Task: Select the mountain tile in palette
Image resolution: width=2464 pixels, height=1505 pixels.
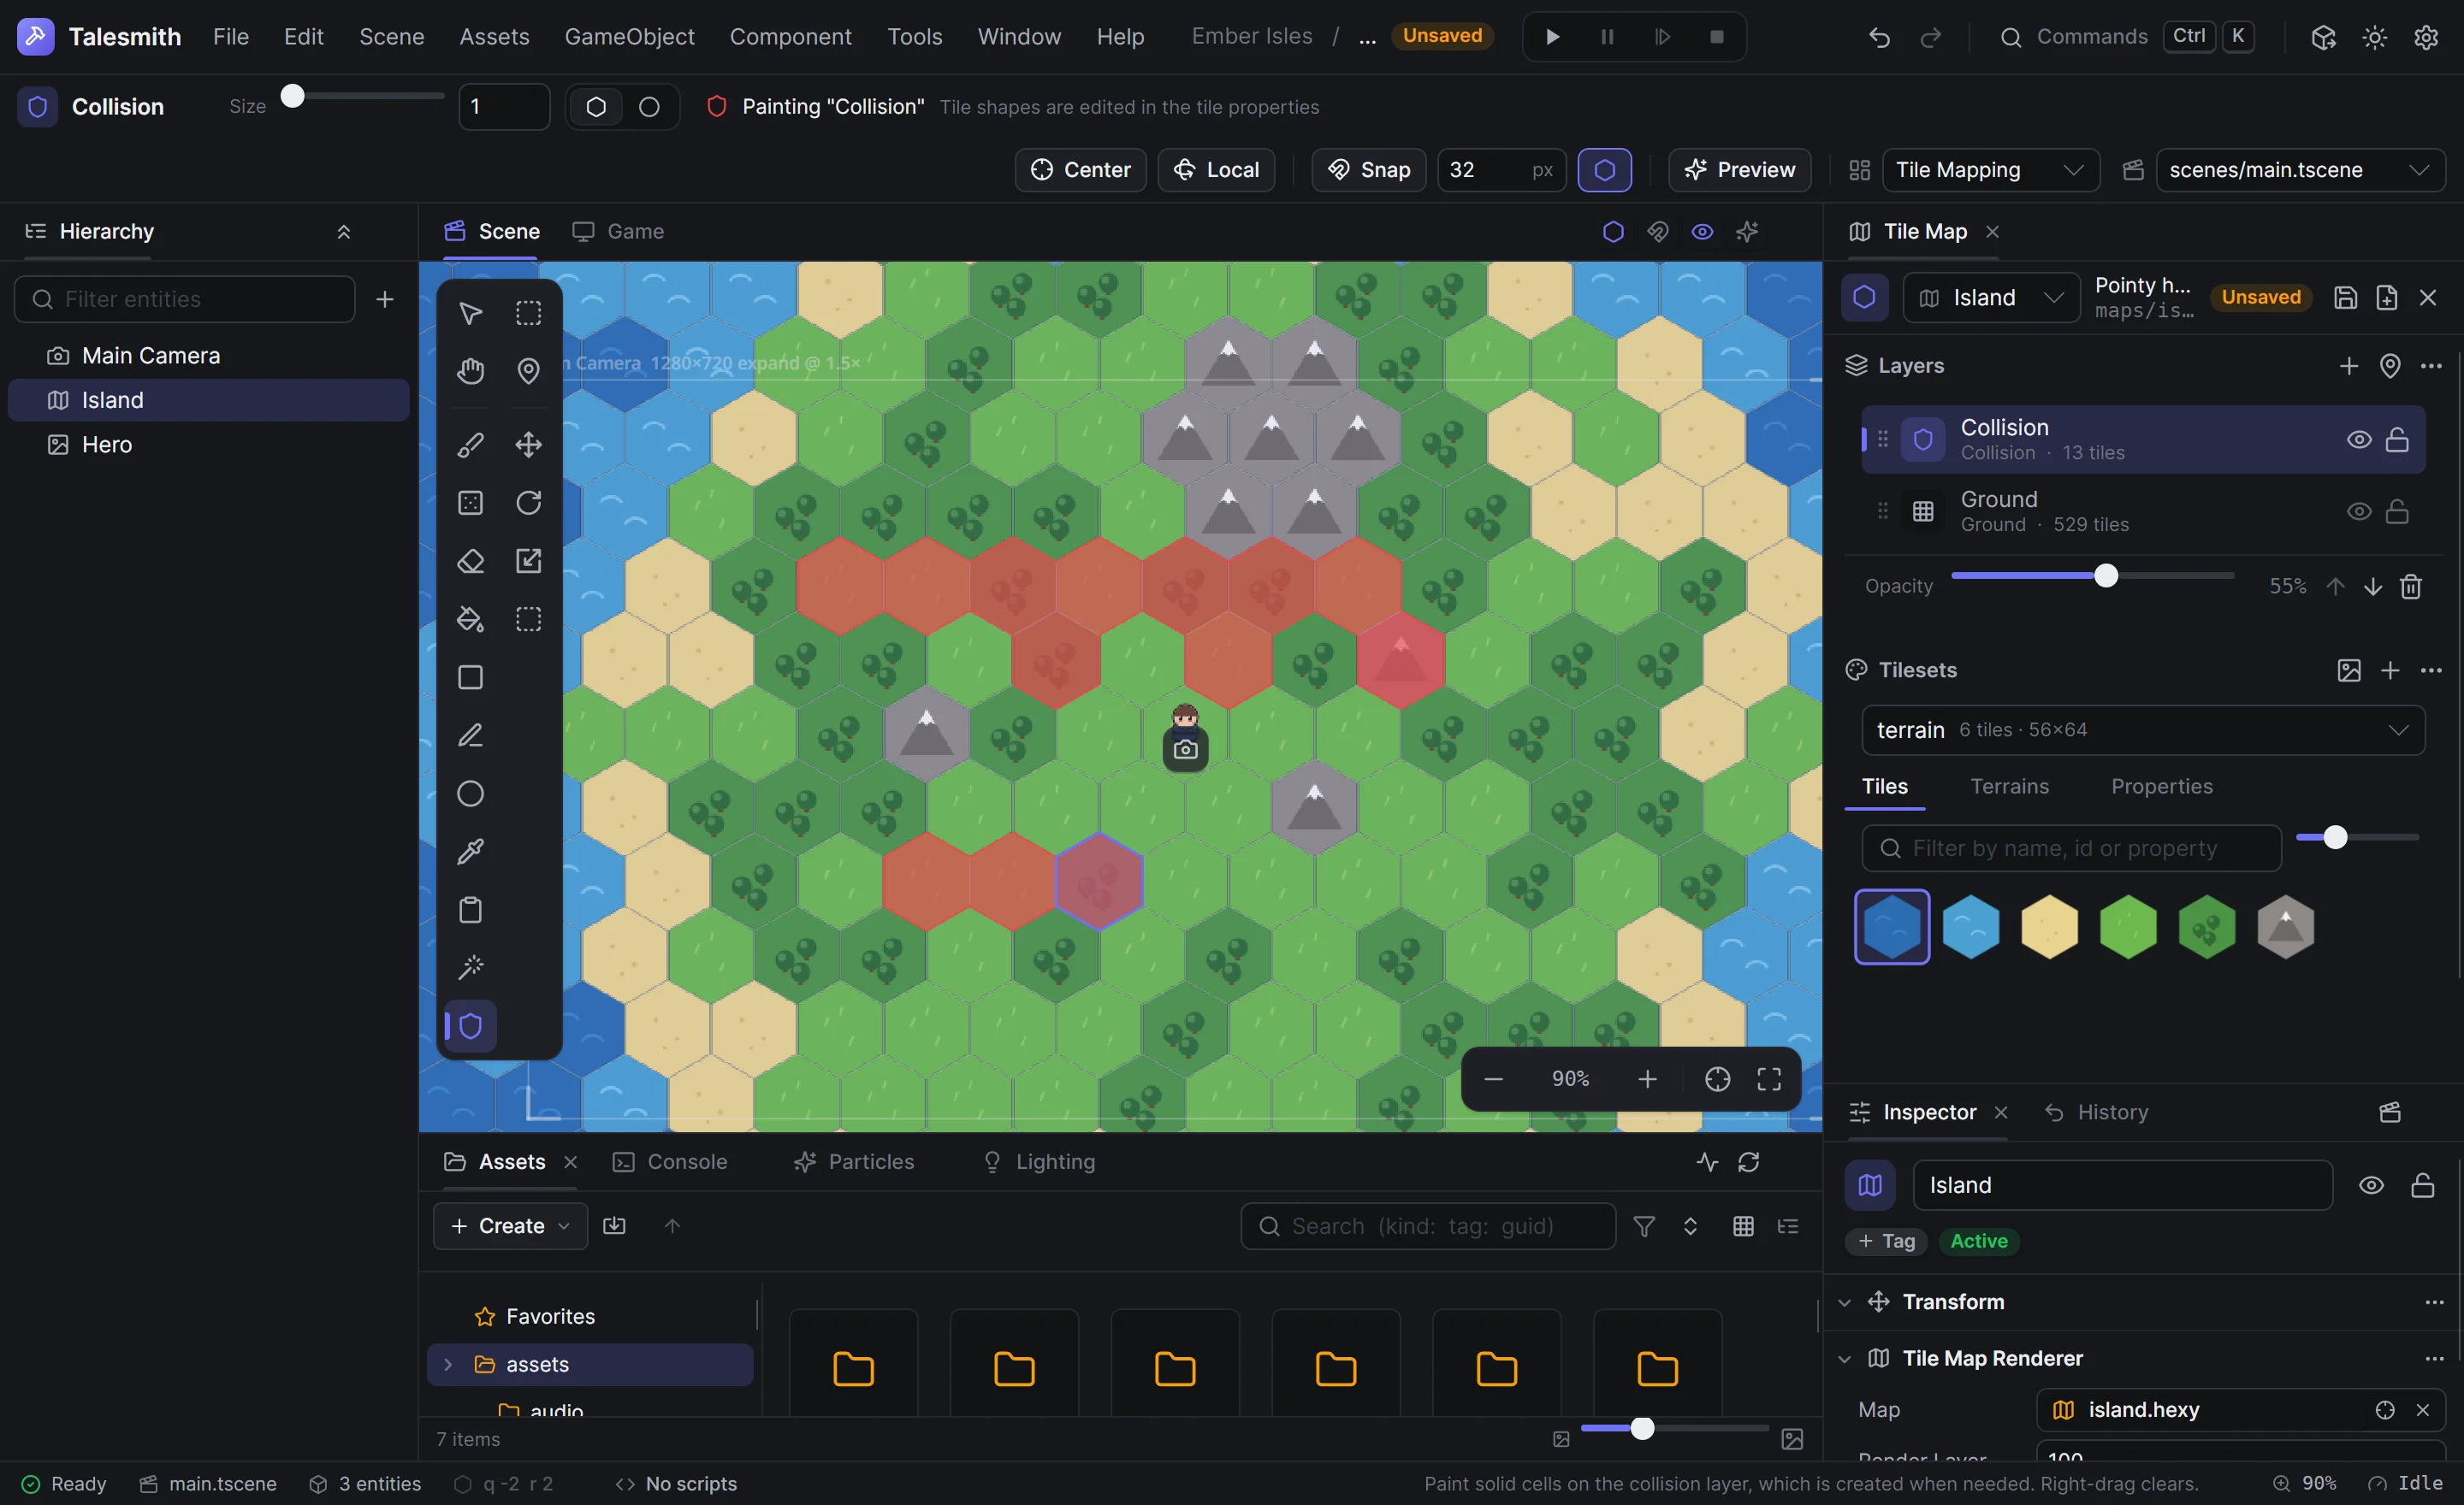Action: tap(2285, 928)
